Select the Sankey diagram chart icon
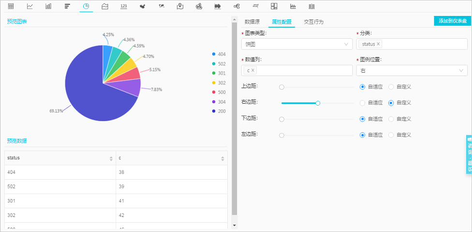Screen dimensions: 472x232 pos(218,6)
